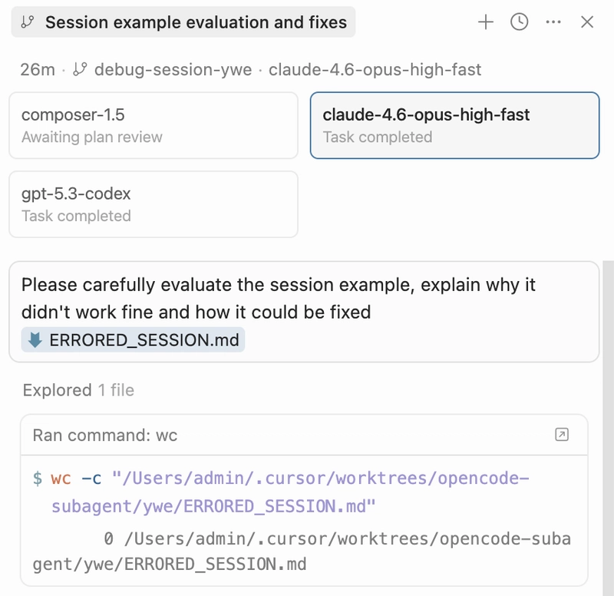Click the claude-4.6-opus-high-fast label in the status line

[x=375, y=70]
